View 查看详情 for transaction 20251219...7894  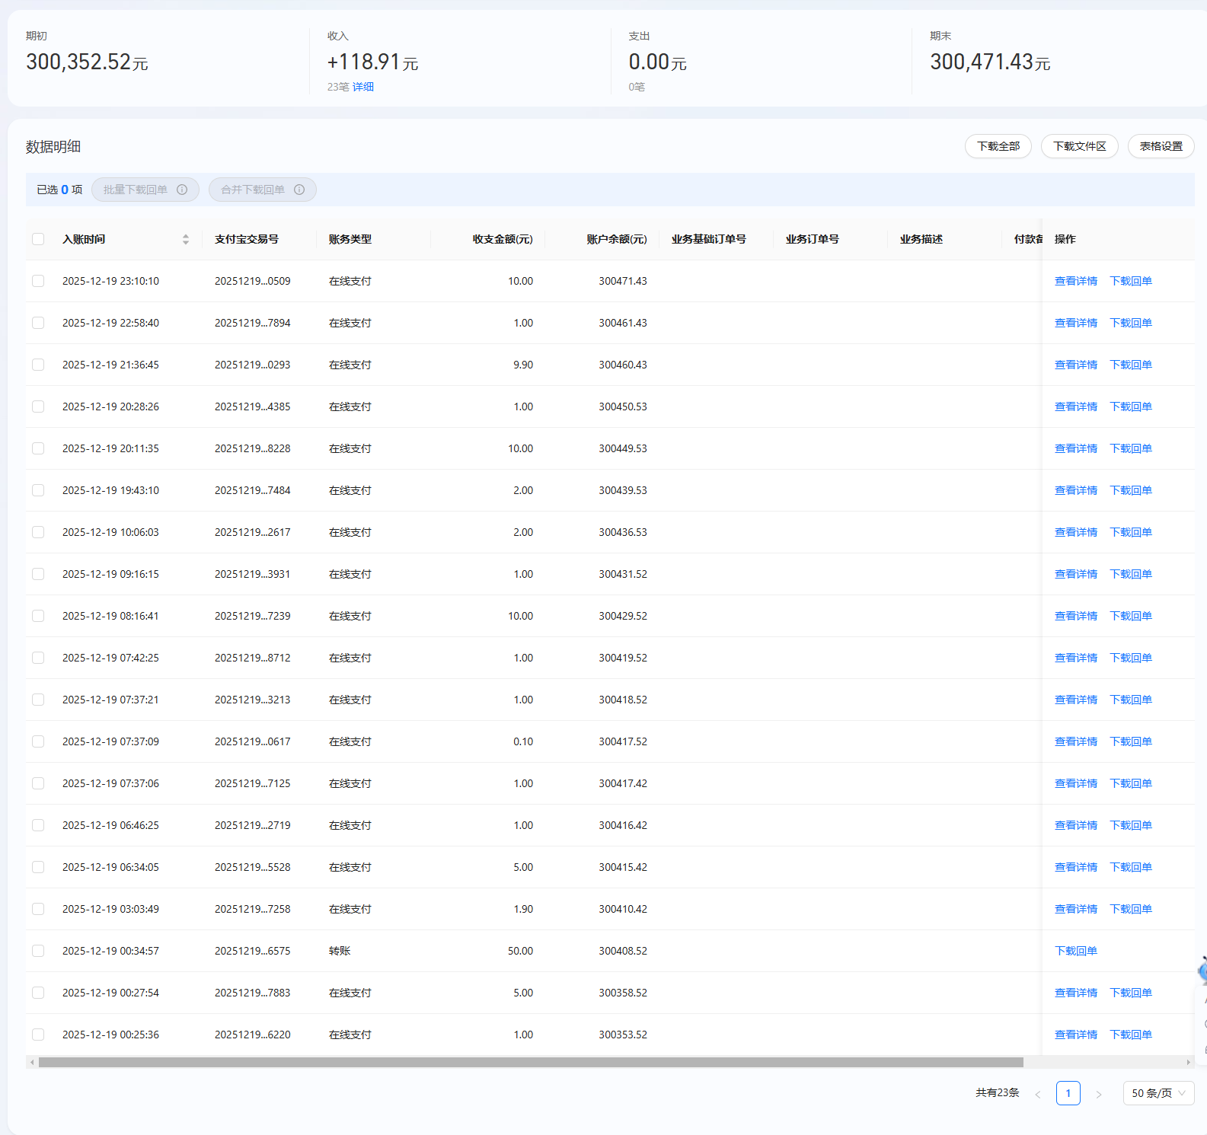tap(1075, 323)
